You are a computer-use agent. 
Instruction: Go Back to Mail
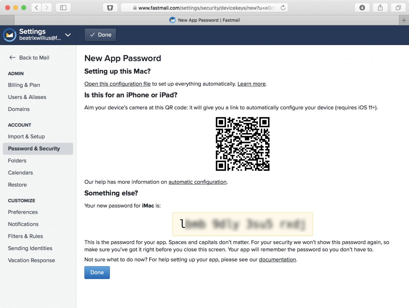(29, 58)
